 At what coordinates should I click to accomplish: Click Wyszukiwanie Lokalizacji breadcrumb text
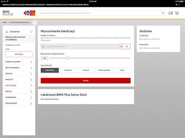[x=20, y=22]
